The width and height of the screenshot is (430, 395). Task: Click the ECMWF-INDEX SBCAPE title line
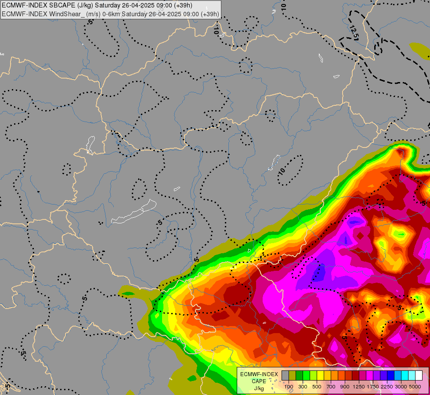click(x=97, y=5)
